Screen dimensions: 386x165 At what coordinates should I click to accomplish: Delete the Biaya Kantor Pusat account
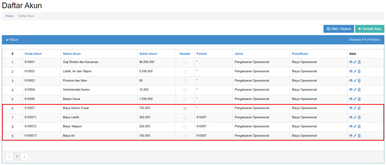pyautogui.click(x=359, y=108)
